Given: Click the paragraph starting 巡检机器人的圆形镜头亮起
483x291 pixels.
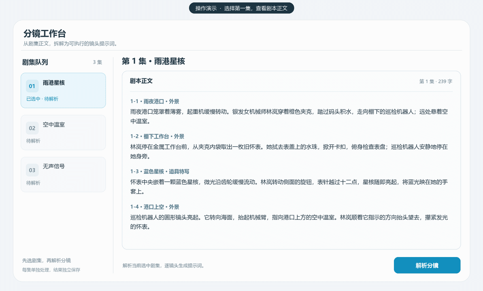Looking at the screenshot, I should [x=289, y=222].
